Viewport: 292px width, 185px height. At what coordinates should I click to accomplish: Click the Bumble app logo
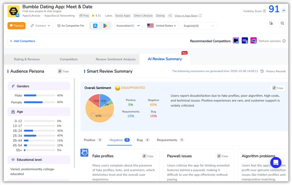coord(13,11)
